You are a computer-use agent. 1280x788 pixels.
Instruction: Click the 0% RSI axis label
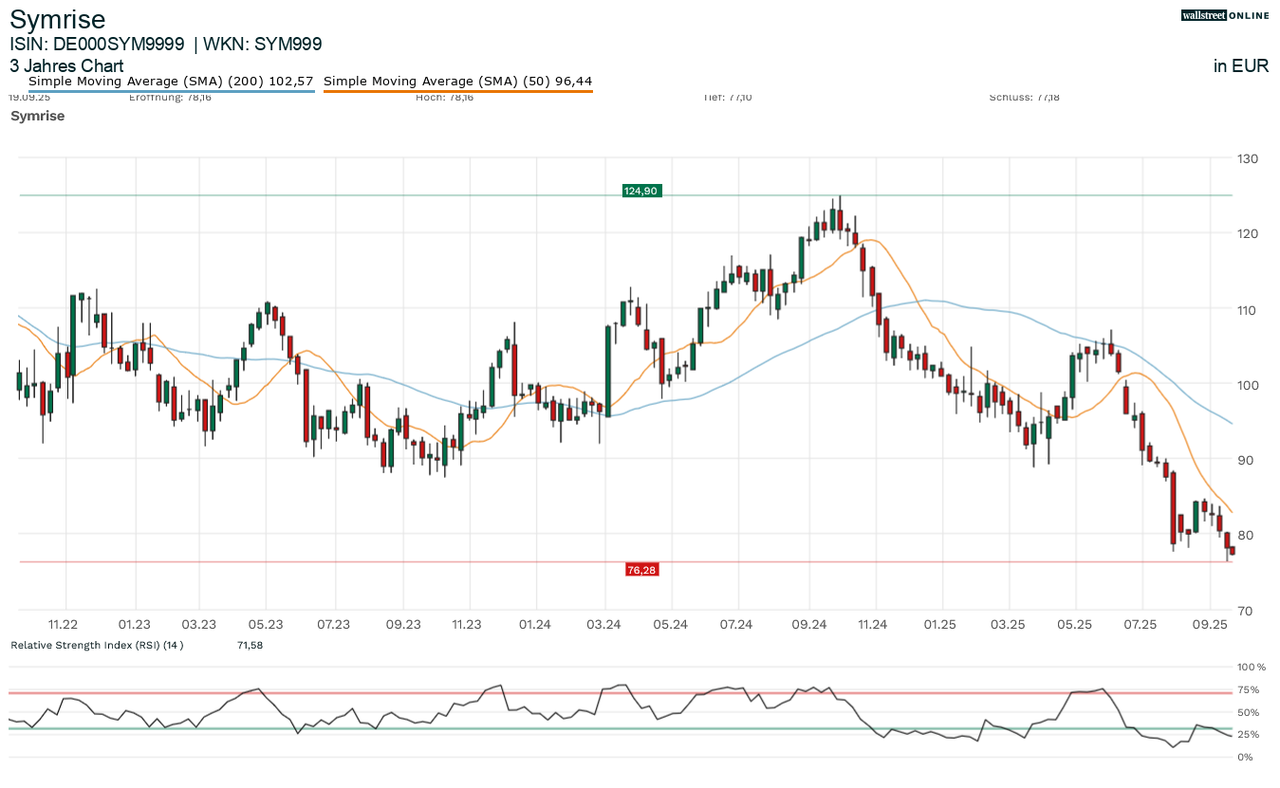pos(1245,757)
